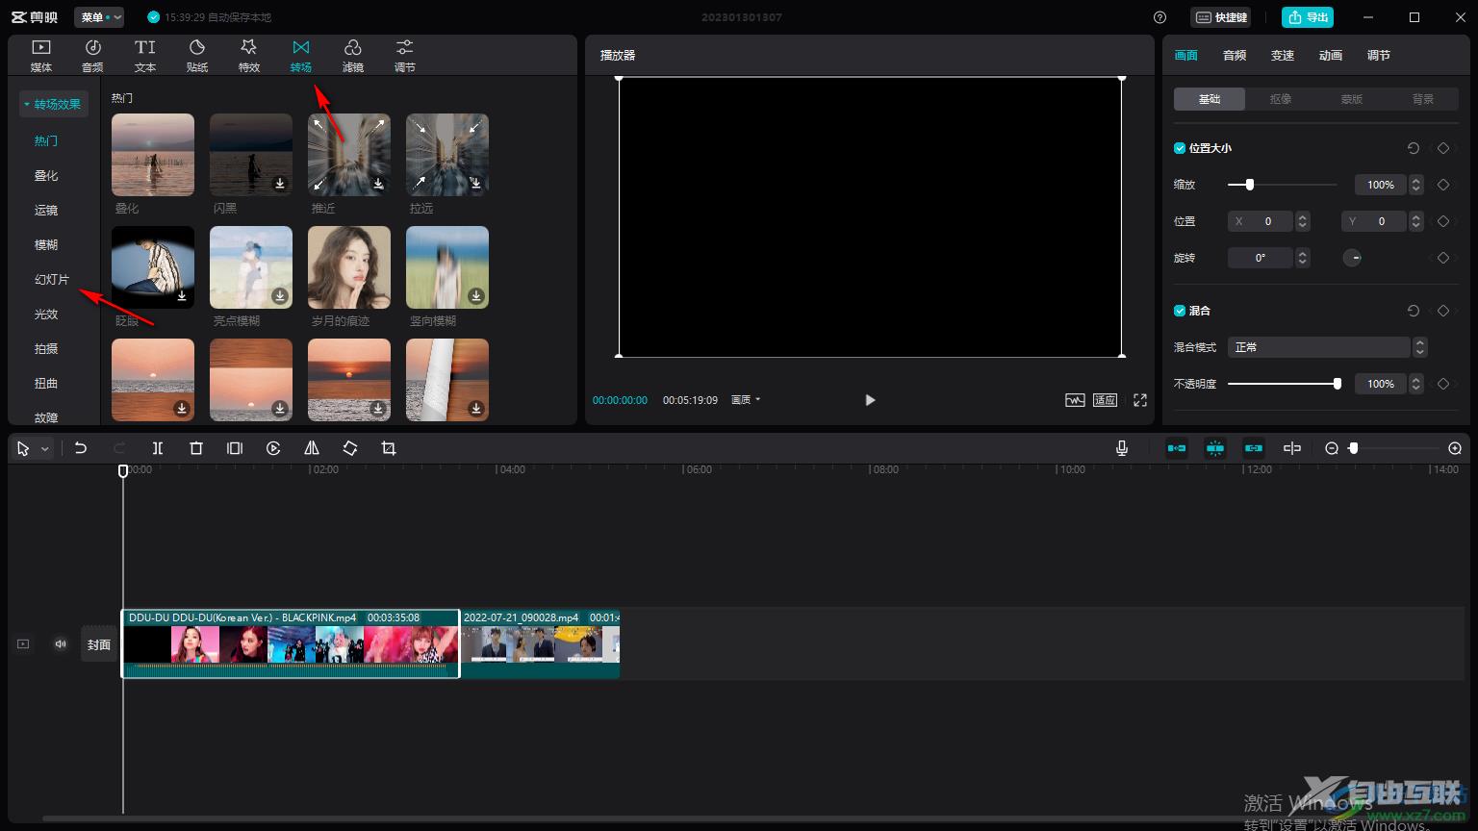1478x831 pixels.
Task: Toggle main track magnet snapping
Action: pos(1177,448)
